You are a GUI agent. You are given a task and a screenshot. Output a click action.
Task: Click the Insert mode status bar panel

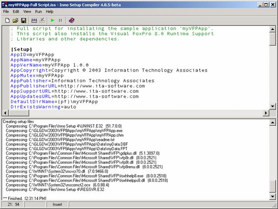(57, 204)
